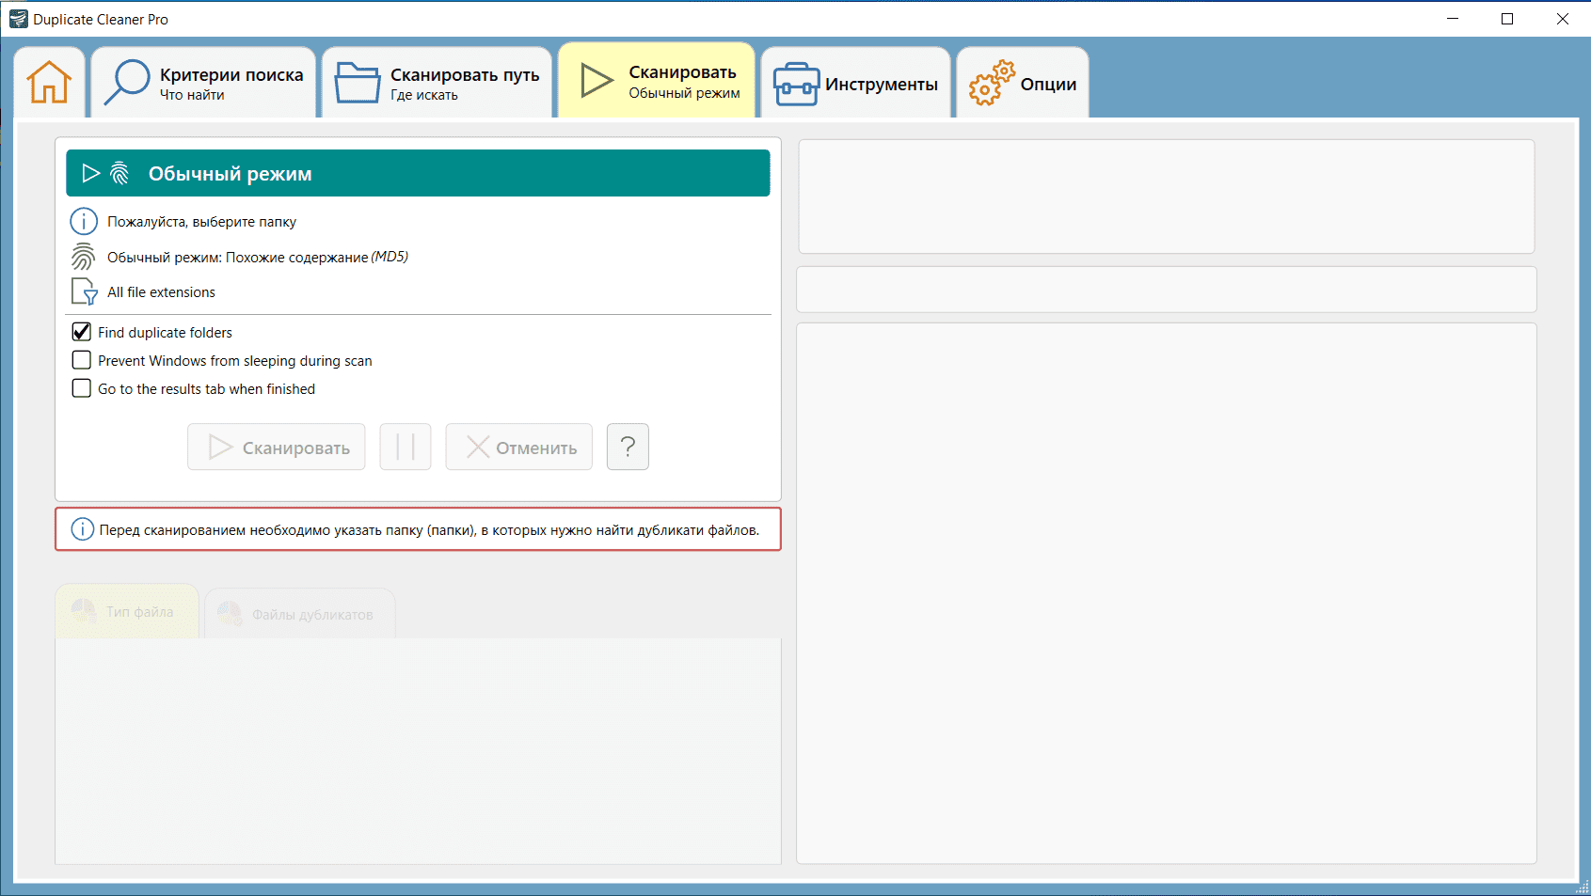Click the pause scan button

click(x=406, y=447)
